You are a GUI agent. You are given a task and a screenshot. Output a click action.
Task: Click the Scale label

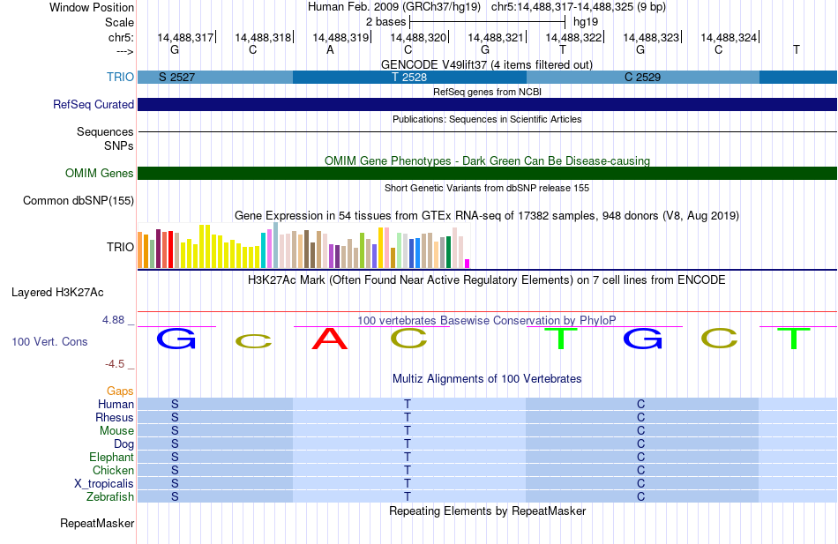click(x=119, y=22)
